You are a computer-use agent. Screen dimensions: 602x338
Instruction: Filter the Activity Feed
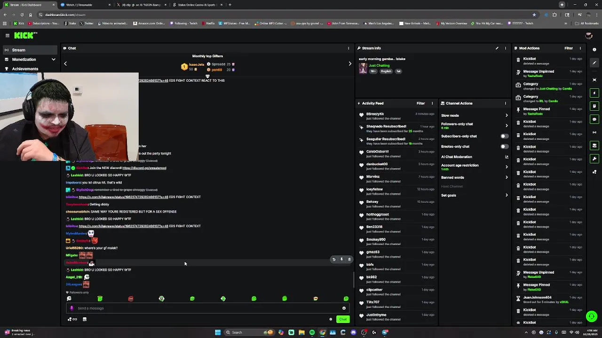(x=420, y=103)
